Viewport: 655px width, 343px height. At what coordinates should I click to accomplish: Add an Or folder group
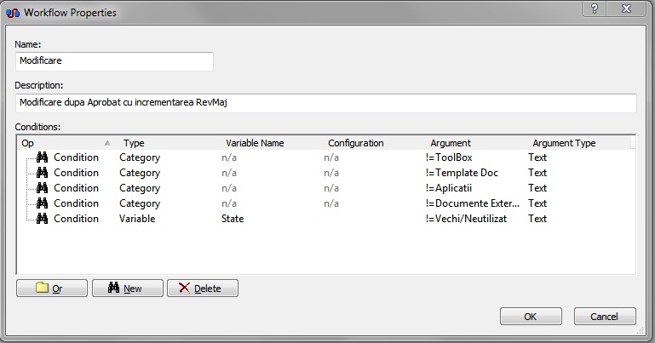coord(52,289)
